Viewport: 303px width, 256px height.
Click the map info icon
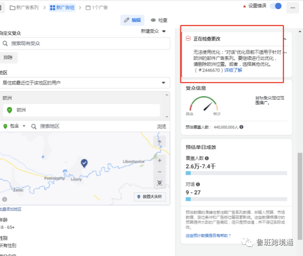point(4,199)
